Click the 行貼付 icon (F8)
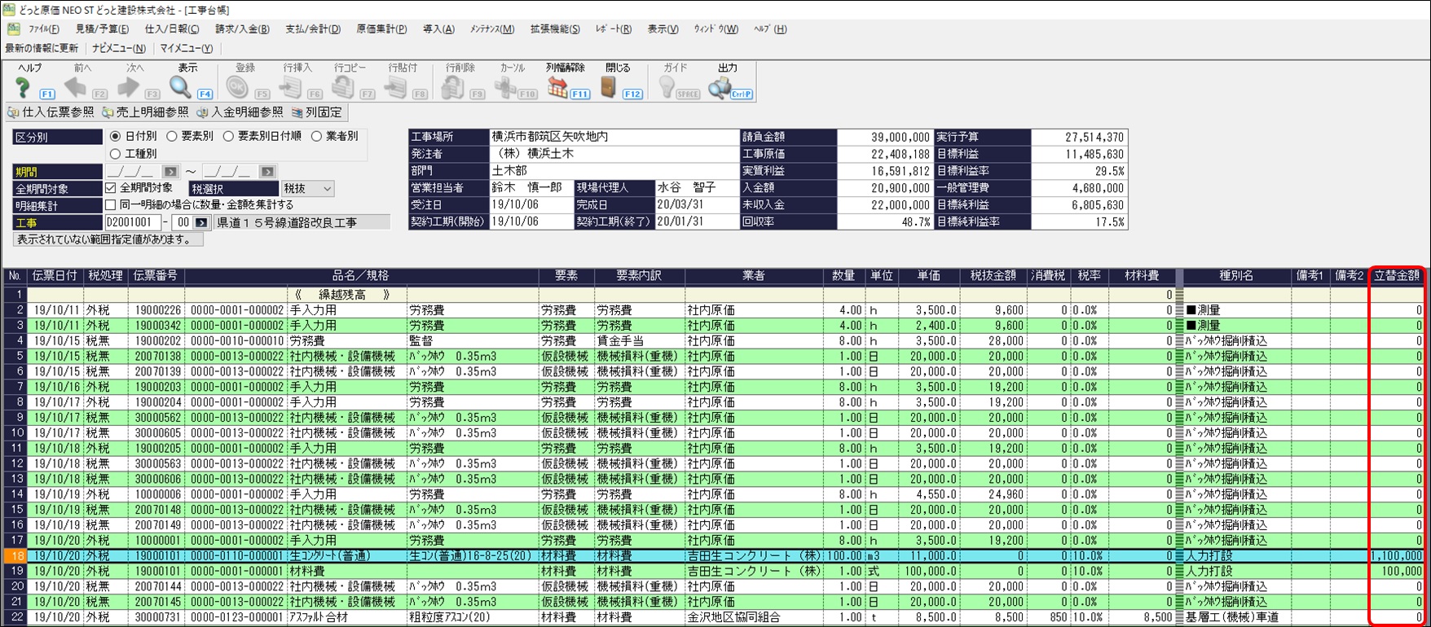 [x=395, y=87]
